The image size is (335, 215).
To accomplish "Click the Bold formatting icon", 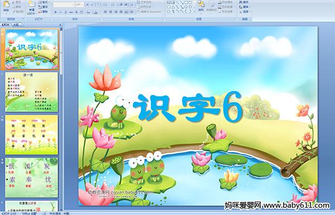I will pyautogui.click(x=55, y=12).
